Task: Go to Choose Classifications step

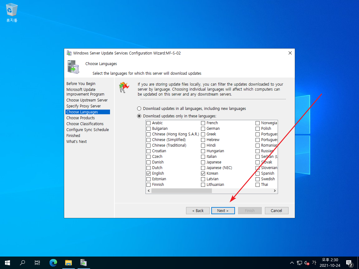Action: (x=85, y=124)
